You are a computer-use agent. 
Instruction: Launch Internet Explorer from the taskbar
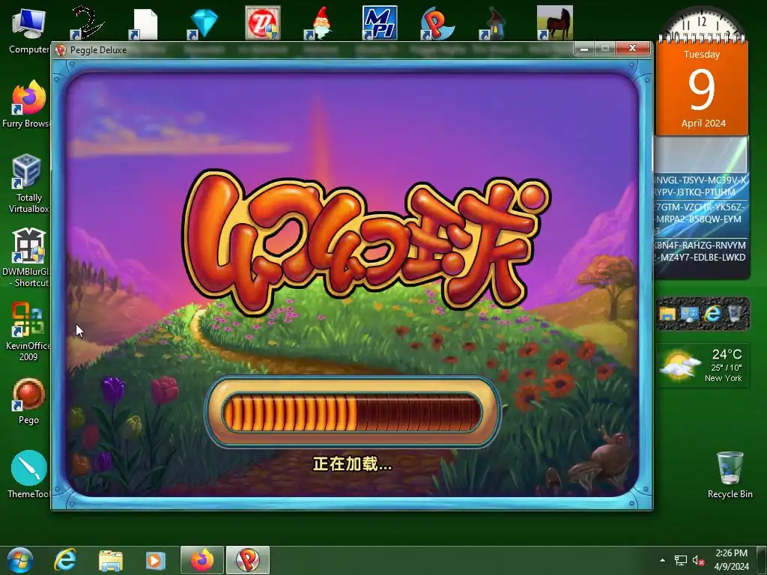[65, 560]
